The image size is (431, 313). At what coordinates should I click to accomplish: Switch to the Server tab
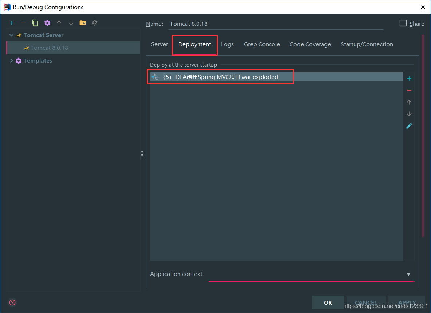click(159, 44)
